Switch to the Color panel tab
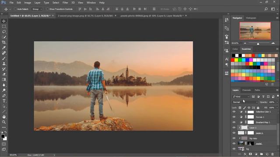Screen dimensions: 280x157 [235, 49]
